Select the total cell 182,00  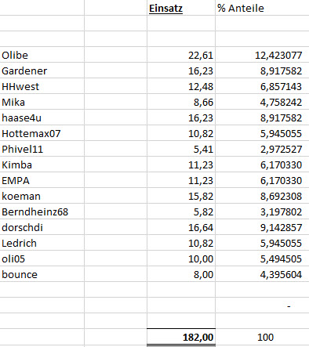coord(181,337)
